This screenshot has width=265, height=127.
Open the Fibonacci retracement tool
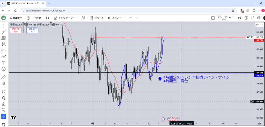tap(4, 38)
